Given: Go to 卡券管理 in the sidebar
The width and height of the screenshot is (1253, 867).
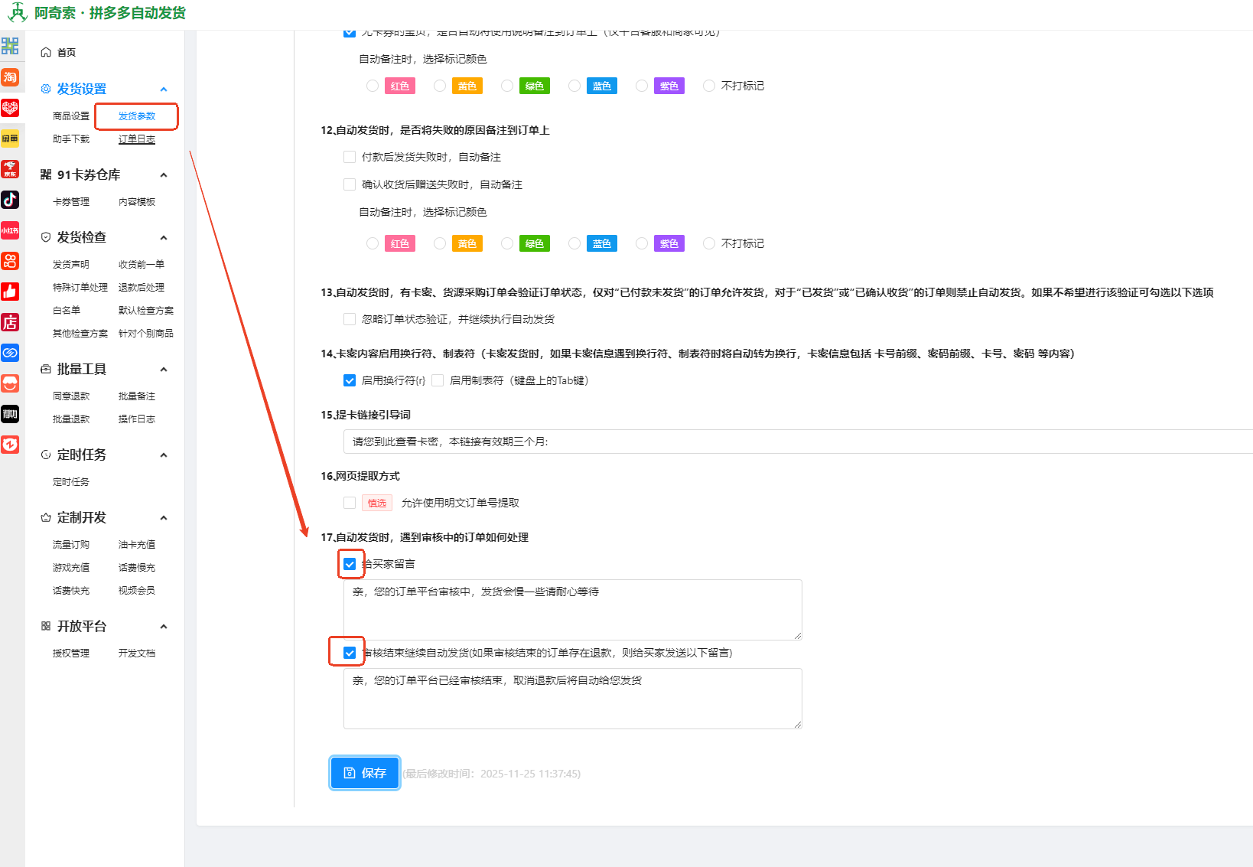Looking at the screenshot, I should coord(71,202).
